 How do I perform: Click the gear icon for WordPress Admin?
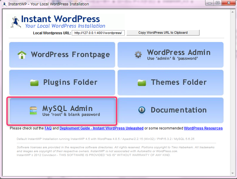point(138,55)
